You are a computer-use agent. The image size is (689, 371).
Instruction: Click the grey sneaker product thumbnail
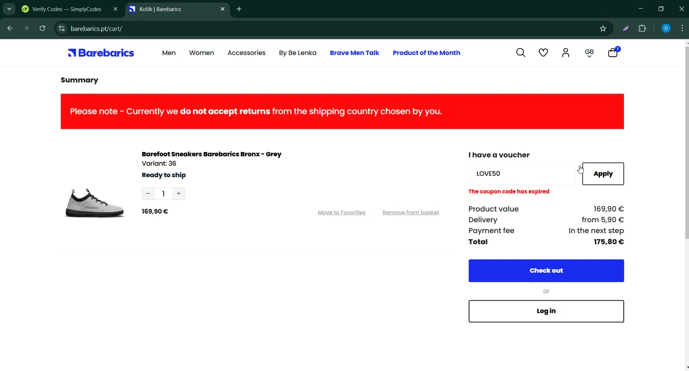[x=95, y=203]
